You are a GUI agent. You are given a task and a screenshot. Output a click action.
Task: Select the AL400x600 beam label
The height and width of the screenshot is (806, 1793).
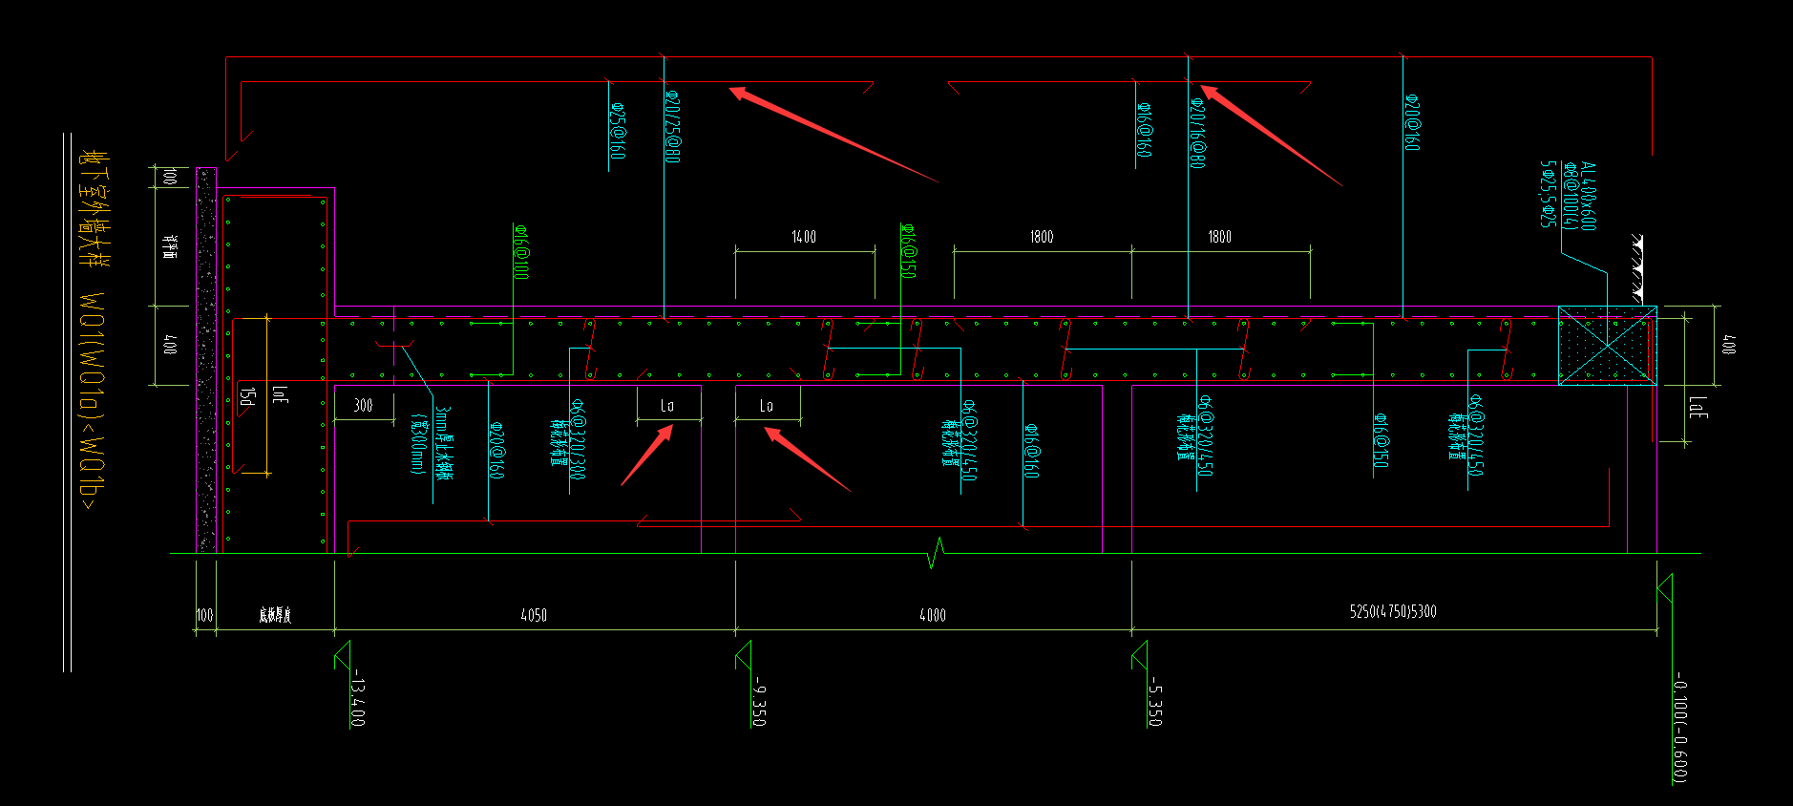point(1588,196)
